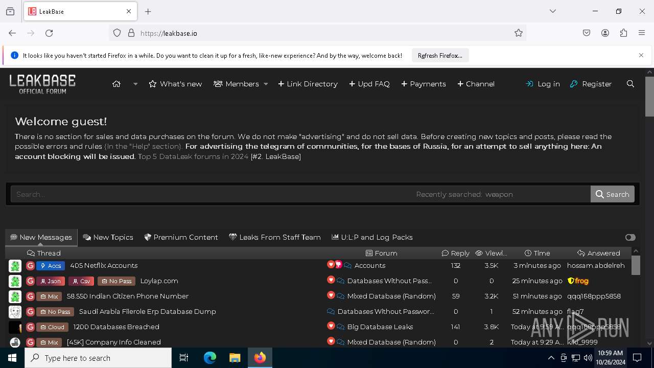Reload the page in Firefox
Viewport: 654px width, 368px height.
click(x=49, y=33)
